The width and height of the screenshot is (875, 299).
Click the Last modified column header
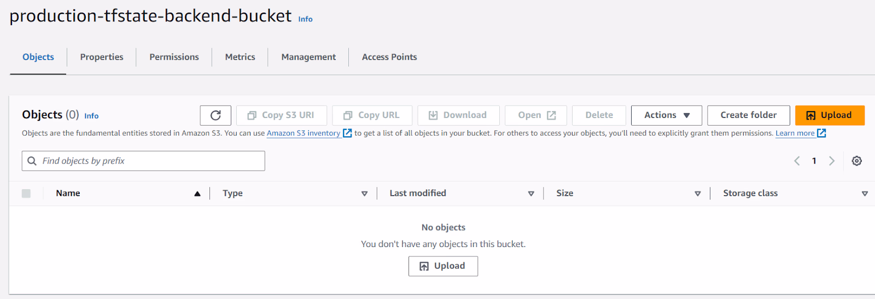418,194
